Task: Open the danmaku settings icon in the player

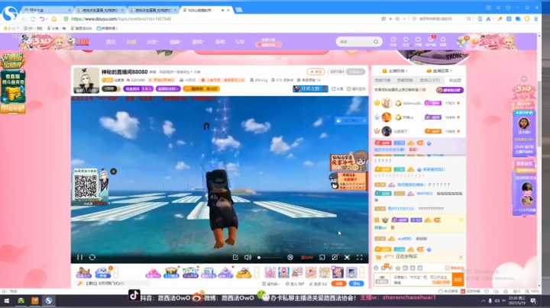Action: [290, 257]
